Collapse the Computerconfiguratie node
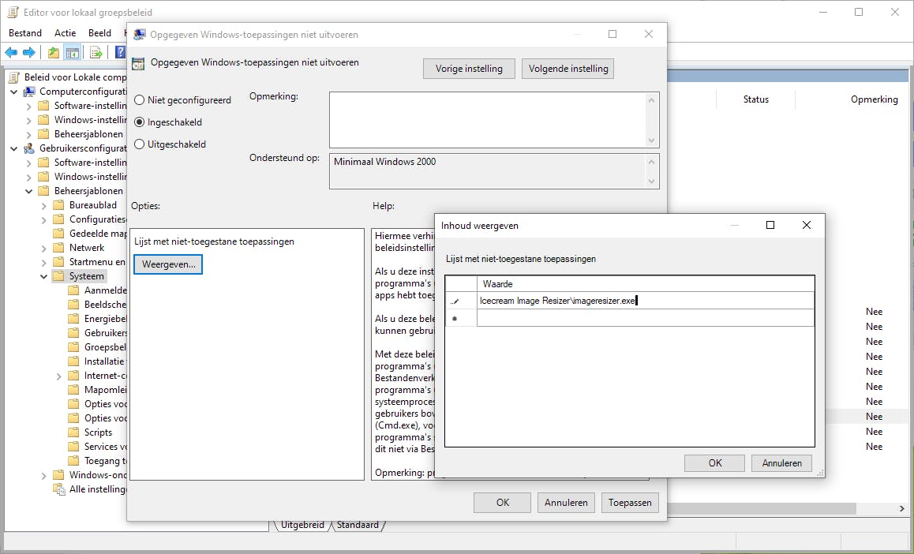The height and width of the screenshot is (554, 914). point(14,92)
